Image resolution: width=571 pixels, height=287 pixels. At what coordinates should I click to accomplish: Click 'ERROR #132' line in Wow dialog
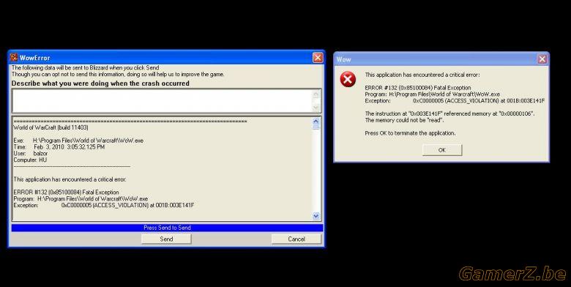click(x=418, y=87)
